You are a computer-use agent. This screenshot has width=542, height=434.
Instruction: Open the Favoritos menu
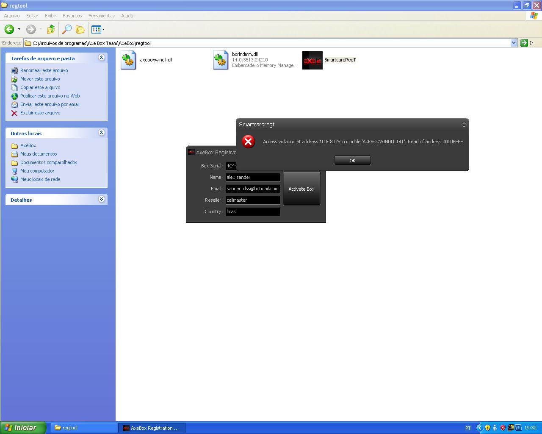click(x=72, y=16)
